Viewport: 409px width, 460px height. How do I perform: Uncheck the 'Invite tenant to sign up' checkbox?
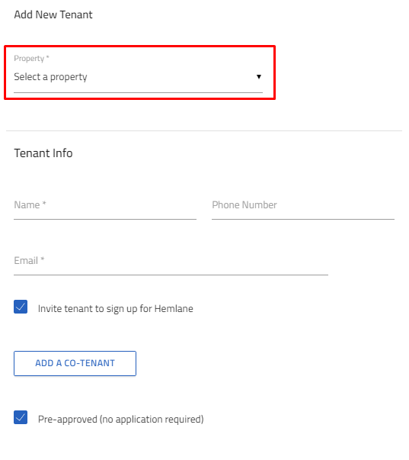[21, 307]
